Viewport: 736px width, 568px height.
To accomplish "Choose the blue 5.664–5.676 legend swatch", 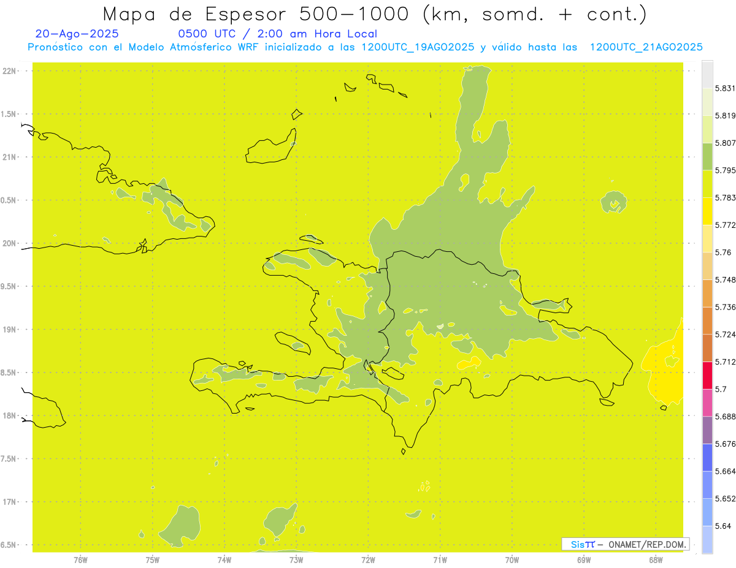I will [x=707, y=457].
